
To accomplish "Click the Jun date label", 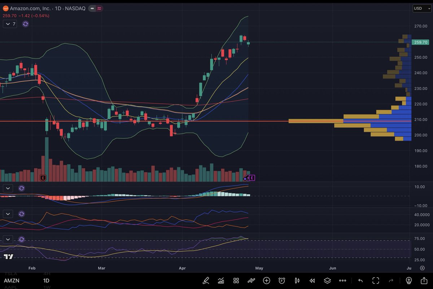I will click(333, 268).
